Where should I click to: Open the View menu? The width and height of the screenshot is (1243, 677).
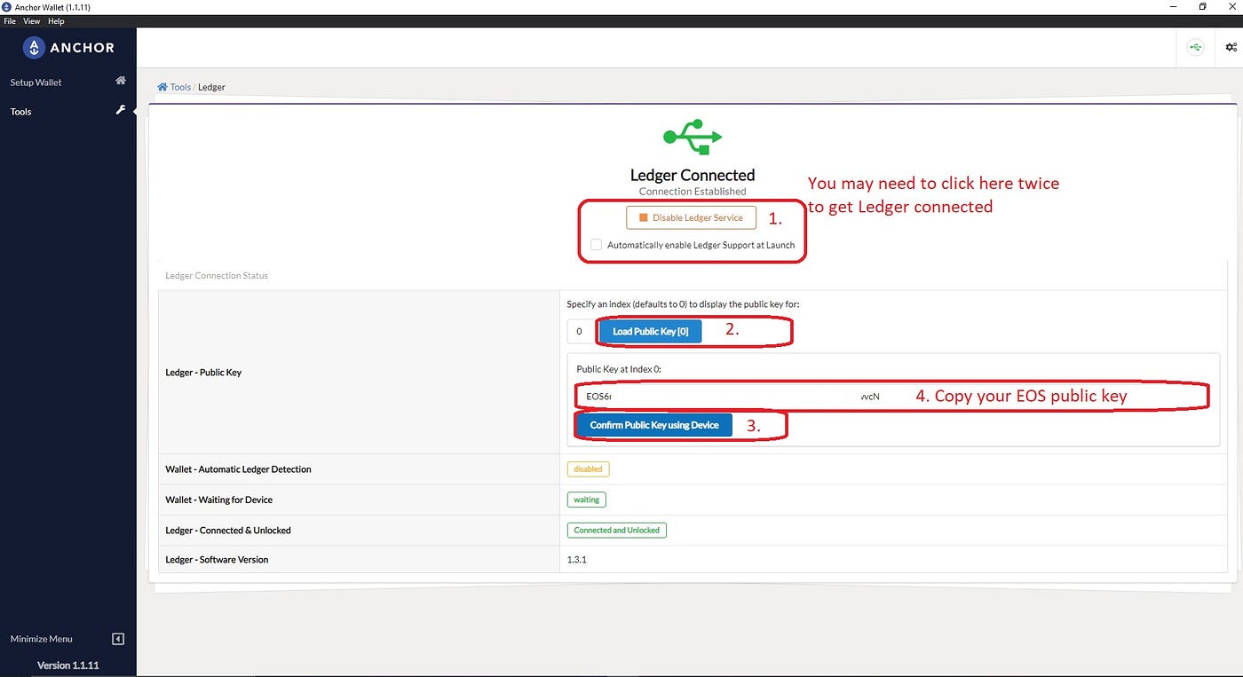[x=31, y=21]
